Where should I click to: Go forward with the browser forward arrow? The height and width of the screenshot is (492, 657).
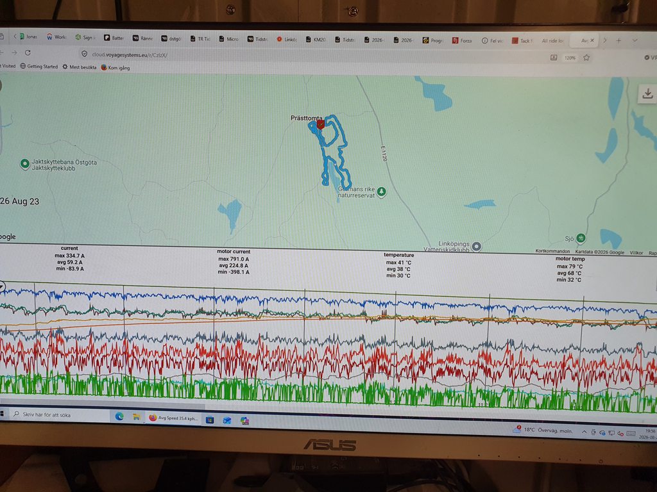point(14,53)
